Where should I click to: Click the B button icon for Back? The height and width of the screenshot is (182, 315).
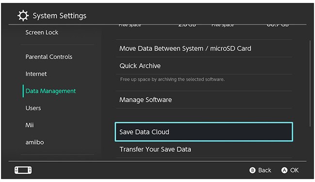coord(252,170)
